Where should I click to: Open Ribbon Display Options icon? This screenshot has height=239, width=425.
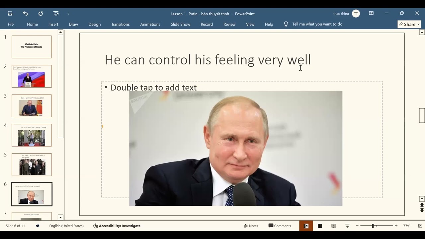371,13
